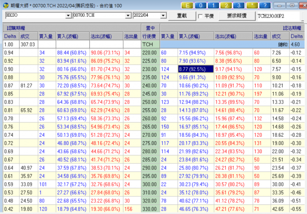Image resolution: width=307 pixels, height=214 pixels.
Task: Open help with the blue question mark
Action: pyautogui.click(x=264, y=6)
